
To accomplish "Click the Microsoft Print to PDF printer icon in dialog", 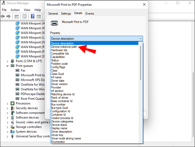I will 54,23.
